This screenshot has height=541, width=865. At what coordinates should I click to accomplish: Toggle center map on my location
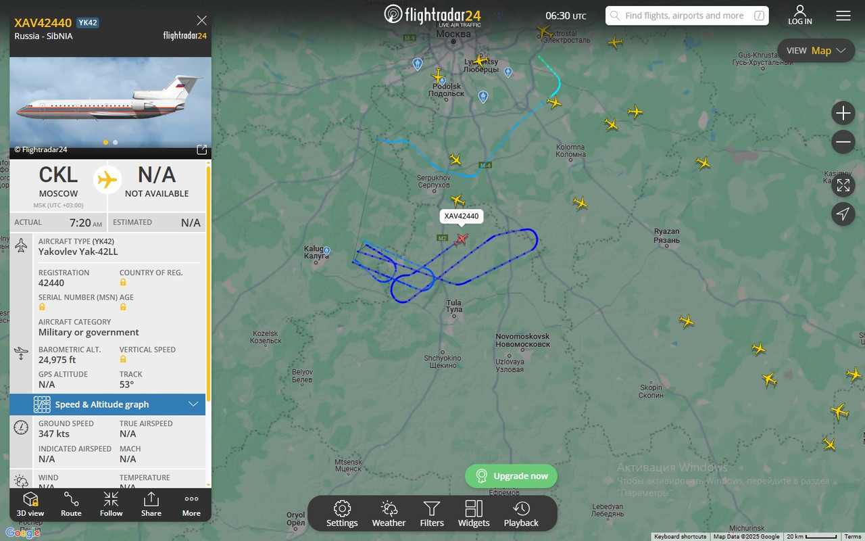coord(843,214)
